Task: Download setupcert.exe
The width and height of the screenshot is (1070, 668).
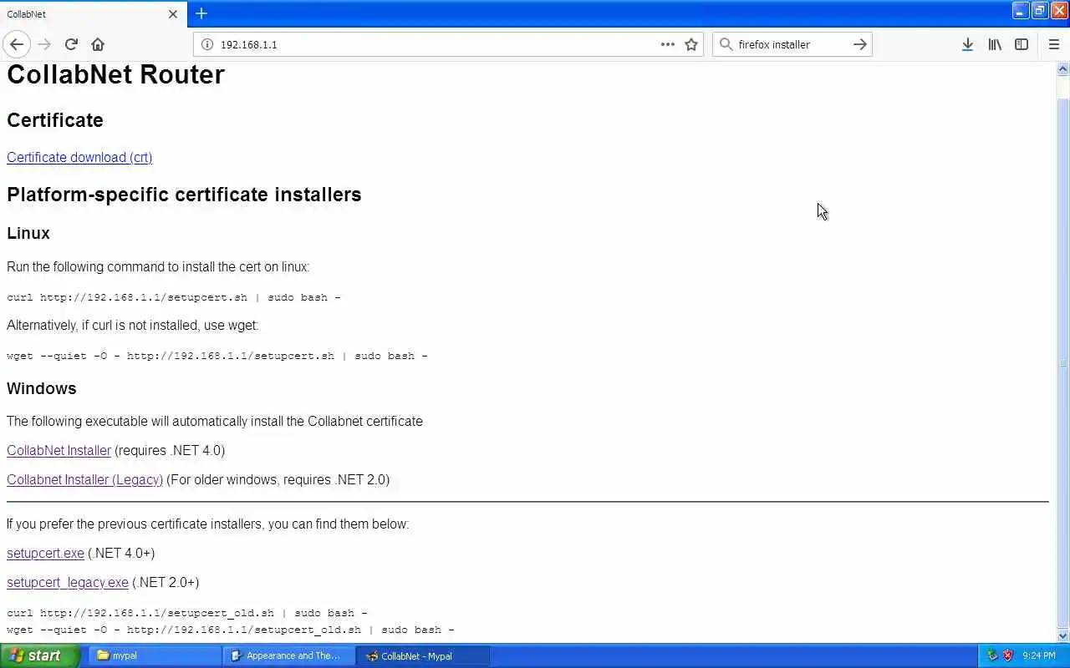Action: (x=45, y=553)
